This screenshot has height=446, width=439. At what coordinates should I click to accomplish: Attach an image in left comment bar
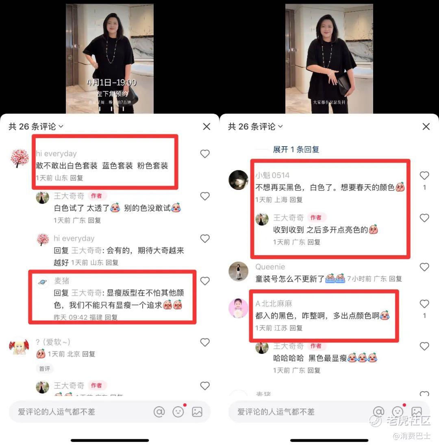197,412
